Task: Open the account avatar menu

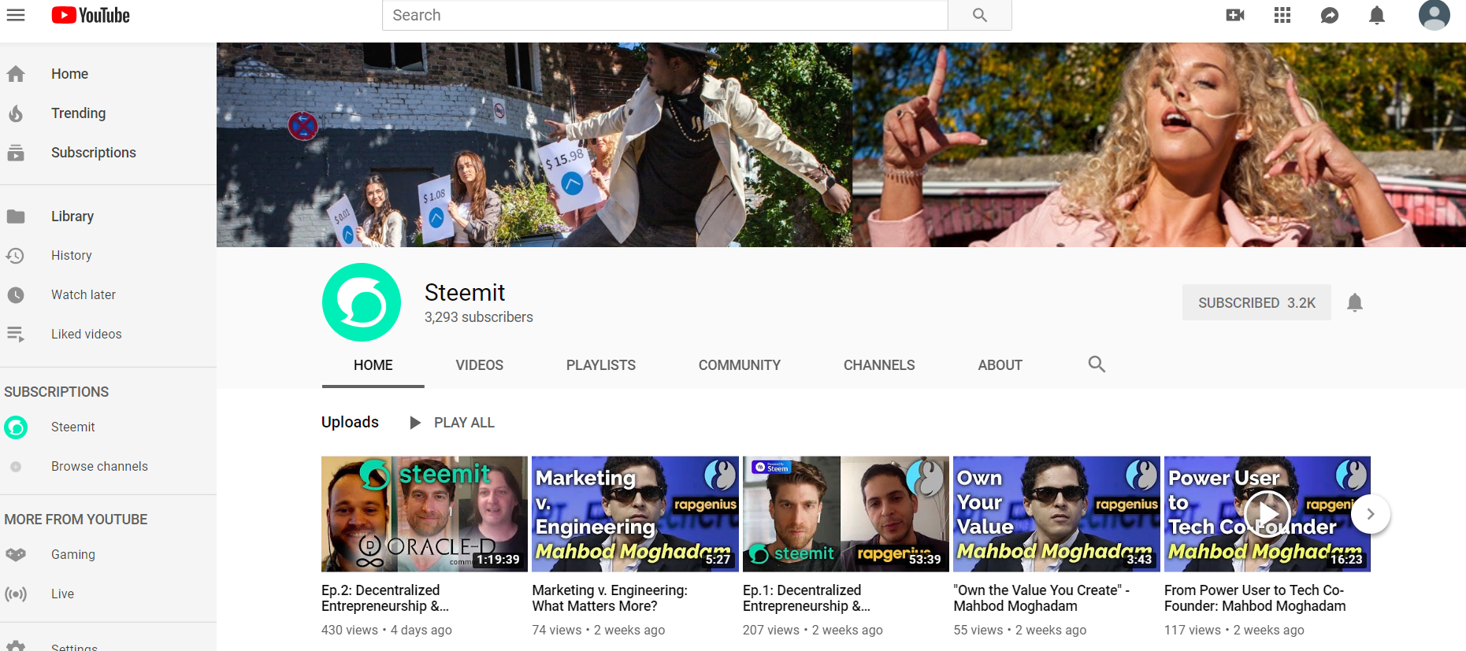Action: pos(1434,15)
